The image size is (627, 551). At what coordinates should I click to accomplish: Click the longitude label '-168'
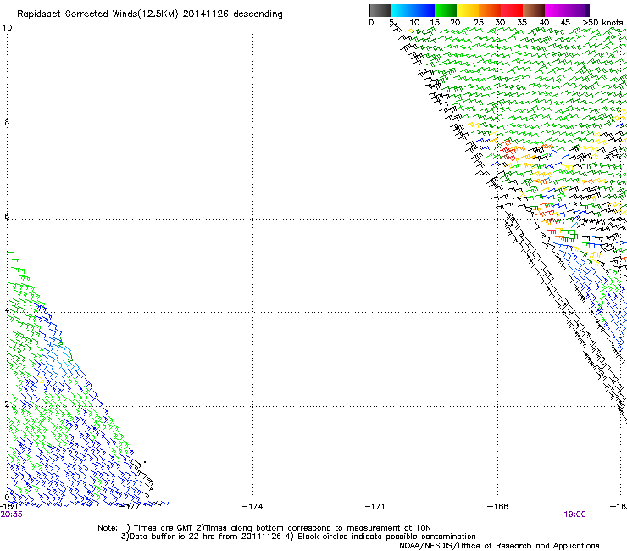(498, 506)
